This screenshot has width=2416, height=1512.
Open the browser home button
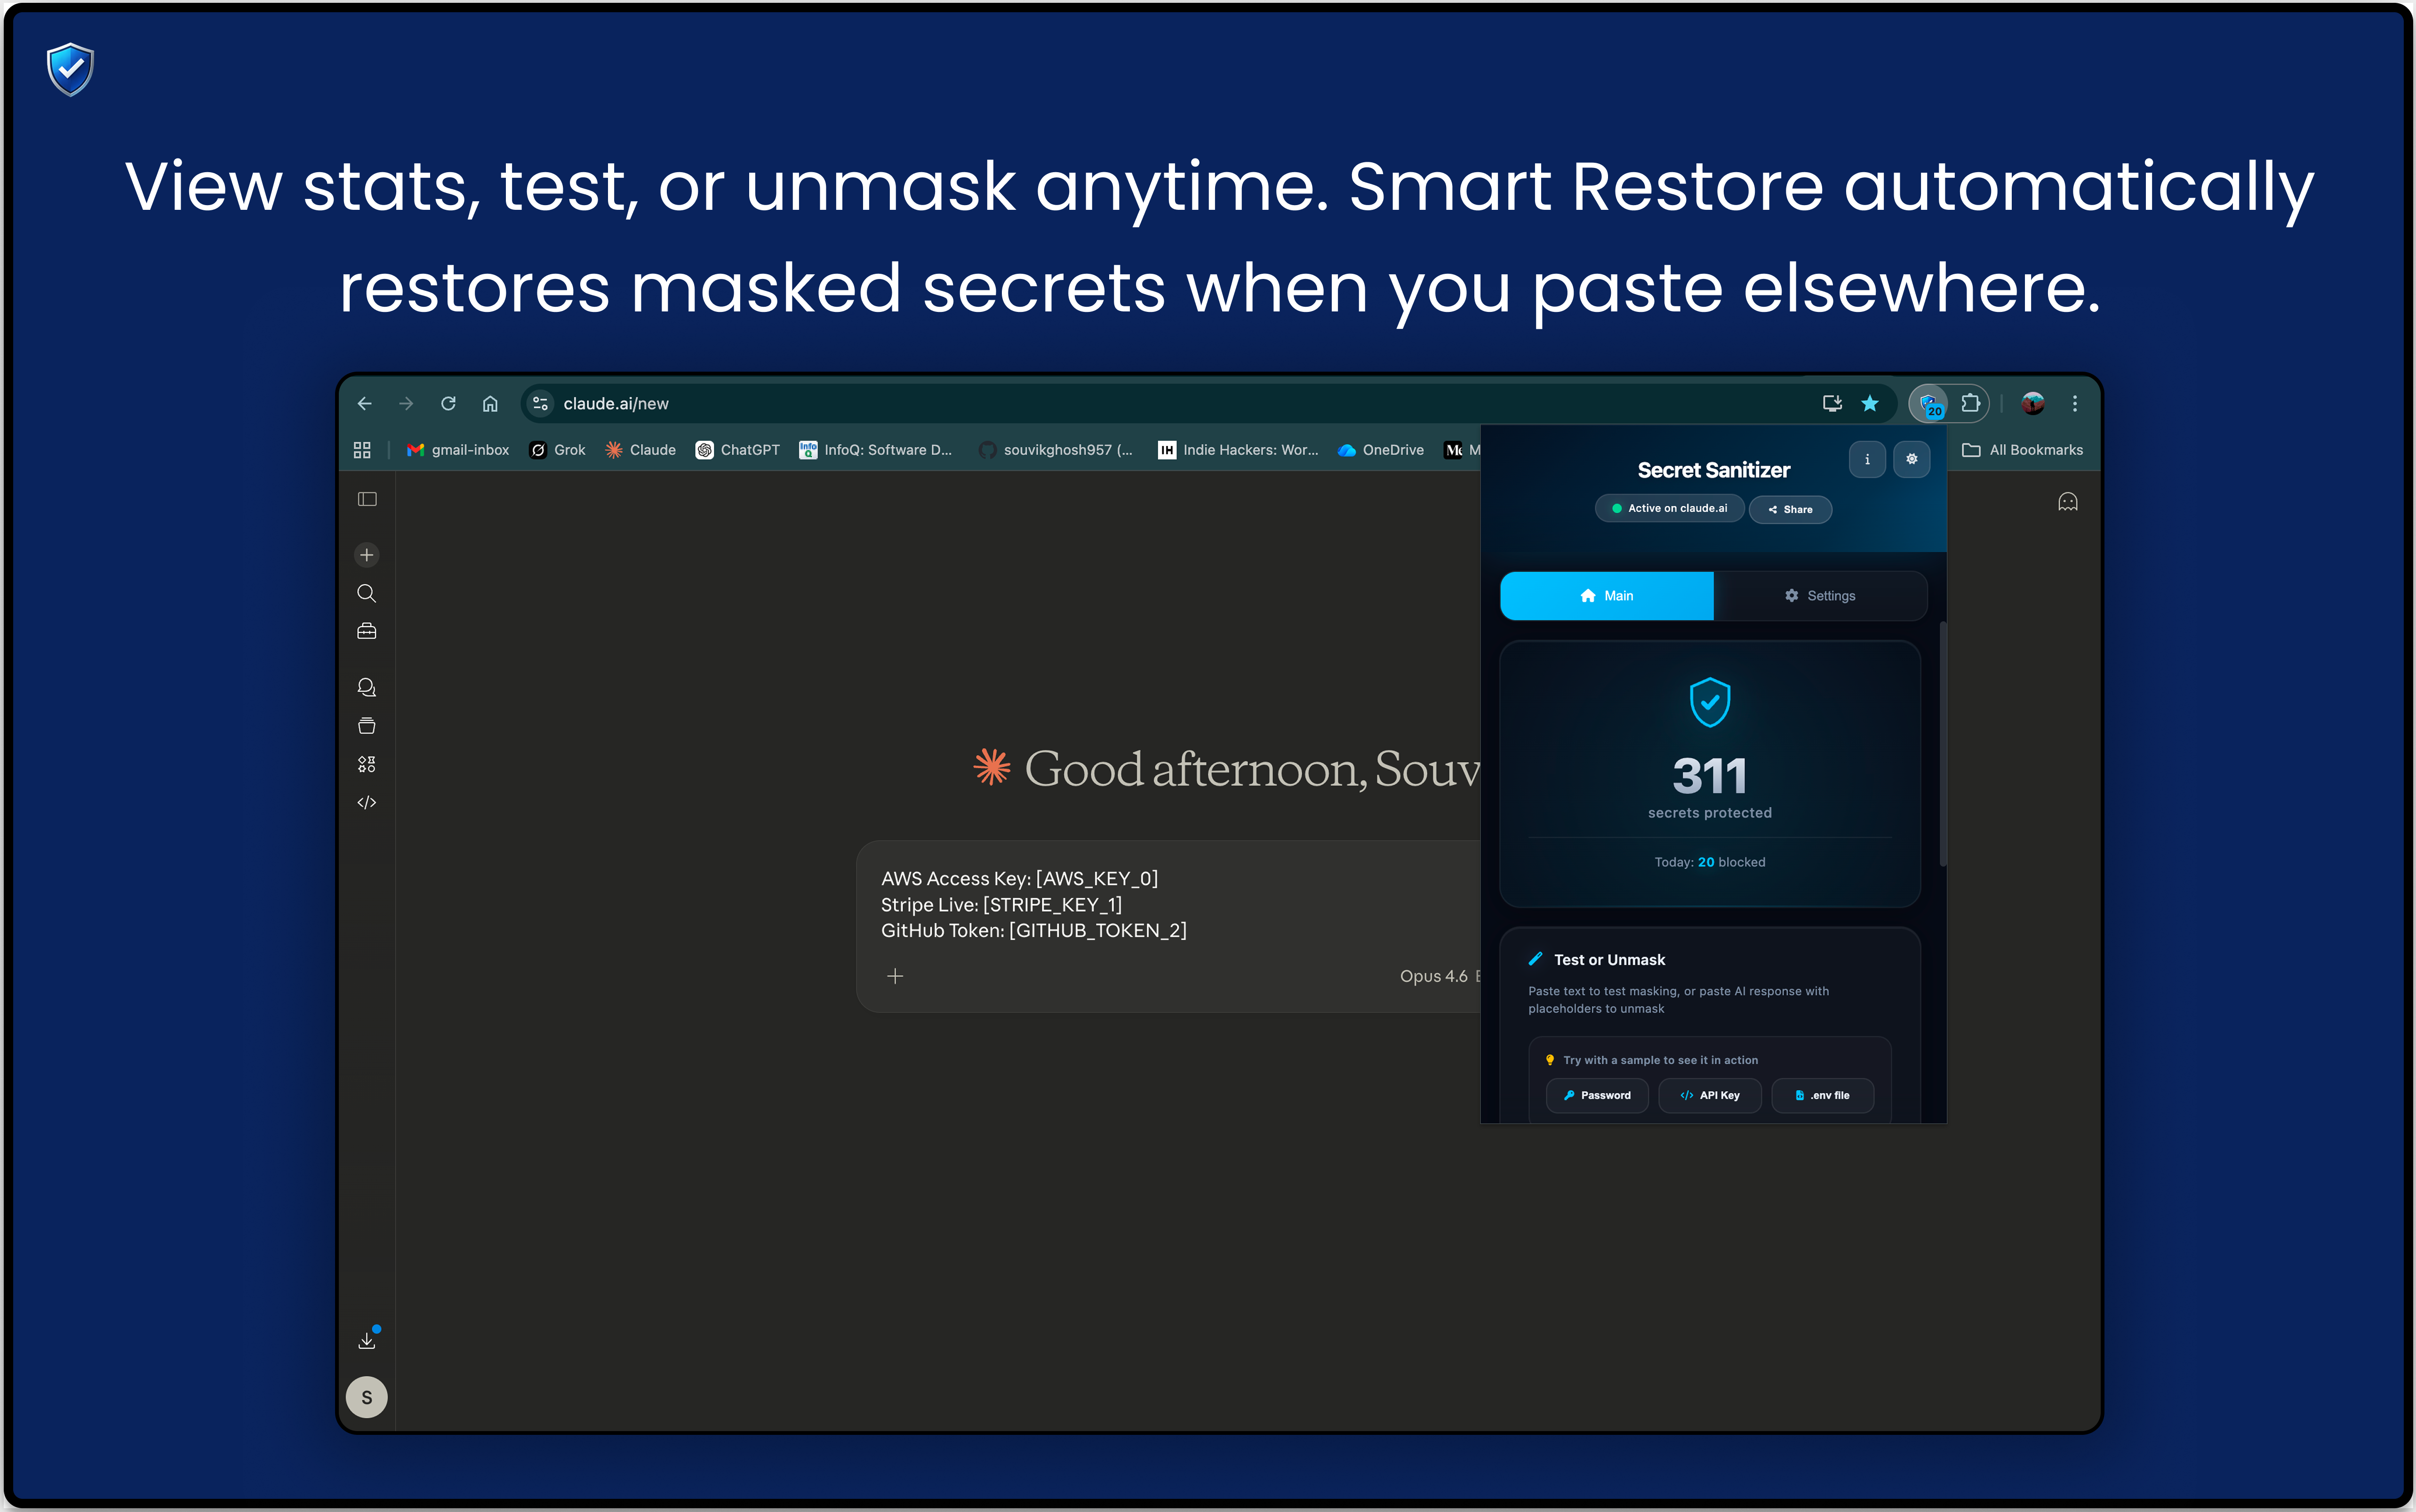(x=490, y=403)
